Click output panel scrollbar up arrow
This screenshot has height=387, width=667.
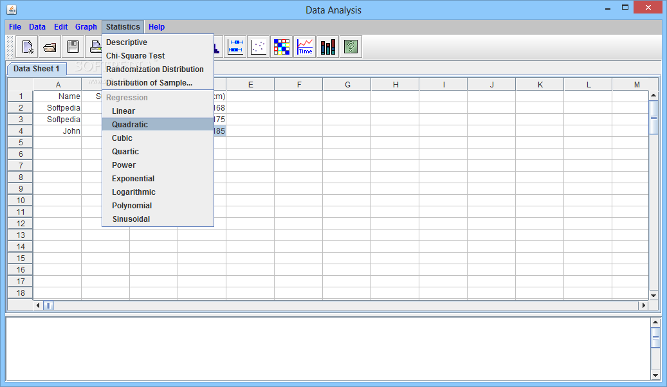(x=655, y=322)
